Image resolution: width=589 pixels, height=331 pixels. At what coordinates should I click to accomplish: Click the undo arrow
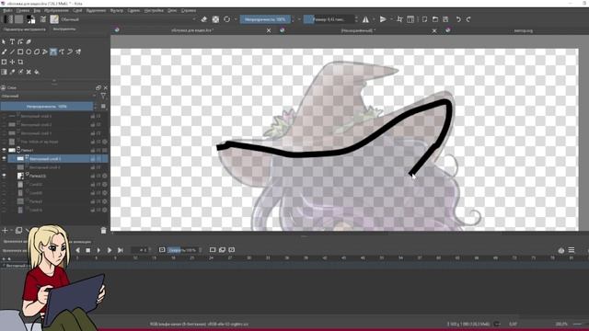458,19
